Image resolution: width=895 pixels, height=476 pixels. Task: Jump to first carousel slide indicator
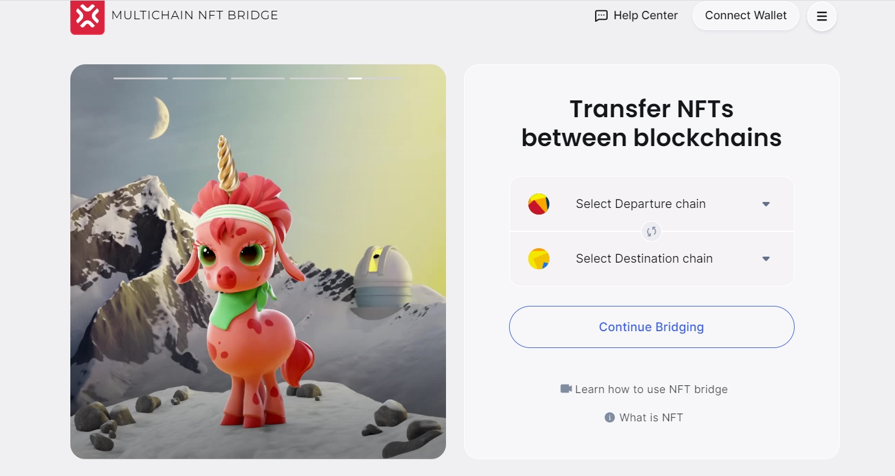coord(141,78)
